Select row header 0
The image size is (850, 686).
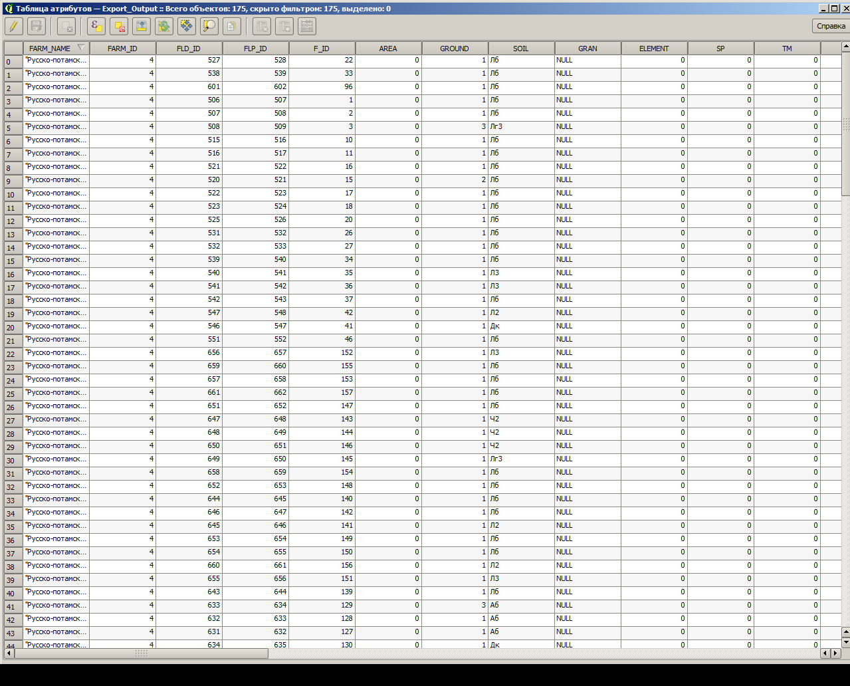pos(13,61)
